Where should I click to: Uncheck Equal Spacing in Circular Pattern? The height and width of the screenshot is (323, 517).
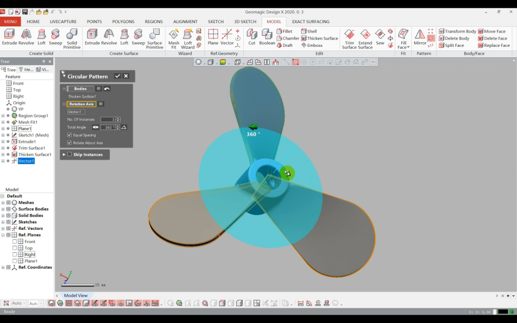tap(69, 135)
